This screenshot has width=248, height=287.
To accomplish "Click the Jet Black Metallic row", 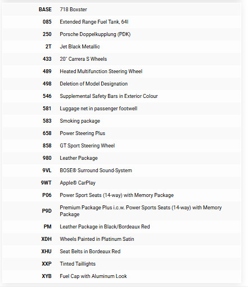I will [122, 47].
